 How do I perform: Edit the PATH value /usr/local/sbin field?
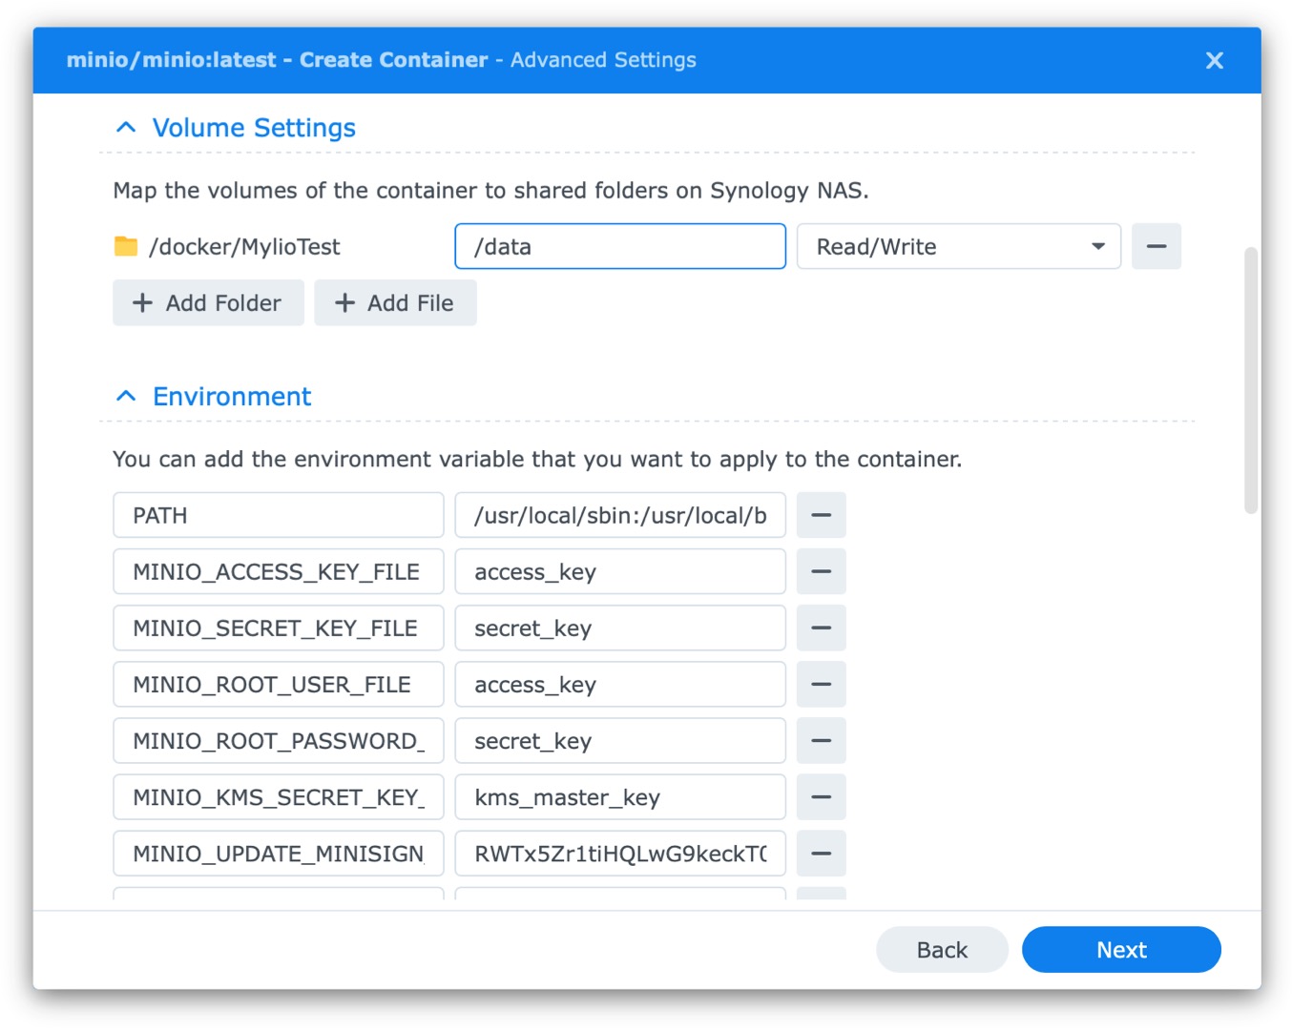pyautogui.click(x=620, y=515)
